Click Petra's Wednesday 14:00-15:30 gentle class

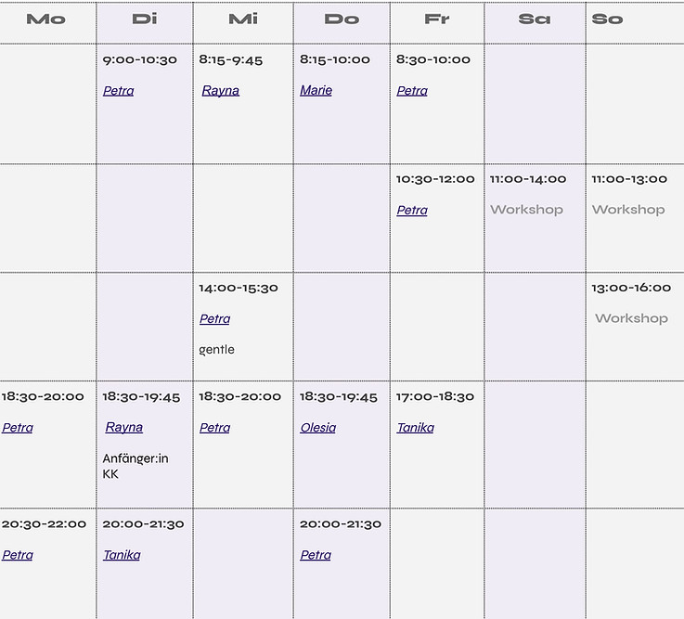point(214,319)
